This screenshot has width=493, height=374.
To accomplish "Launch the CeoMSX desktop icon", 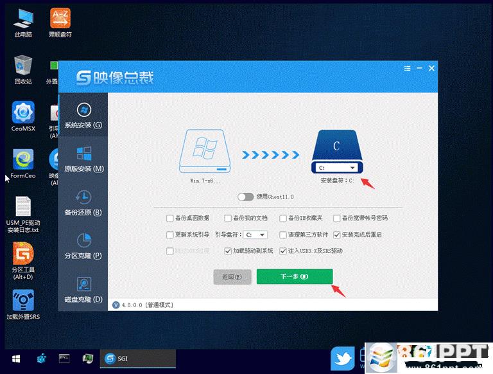I will [23, 116].
